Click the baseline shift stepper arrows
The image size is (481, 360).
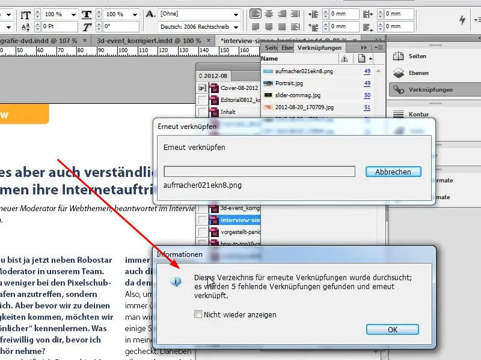point(37,27)
